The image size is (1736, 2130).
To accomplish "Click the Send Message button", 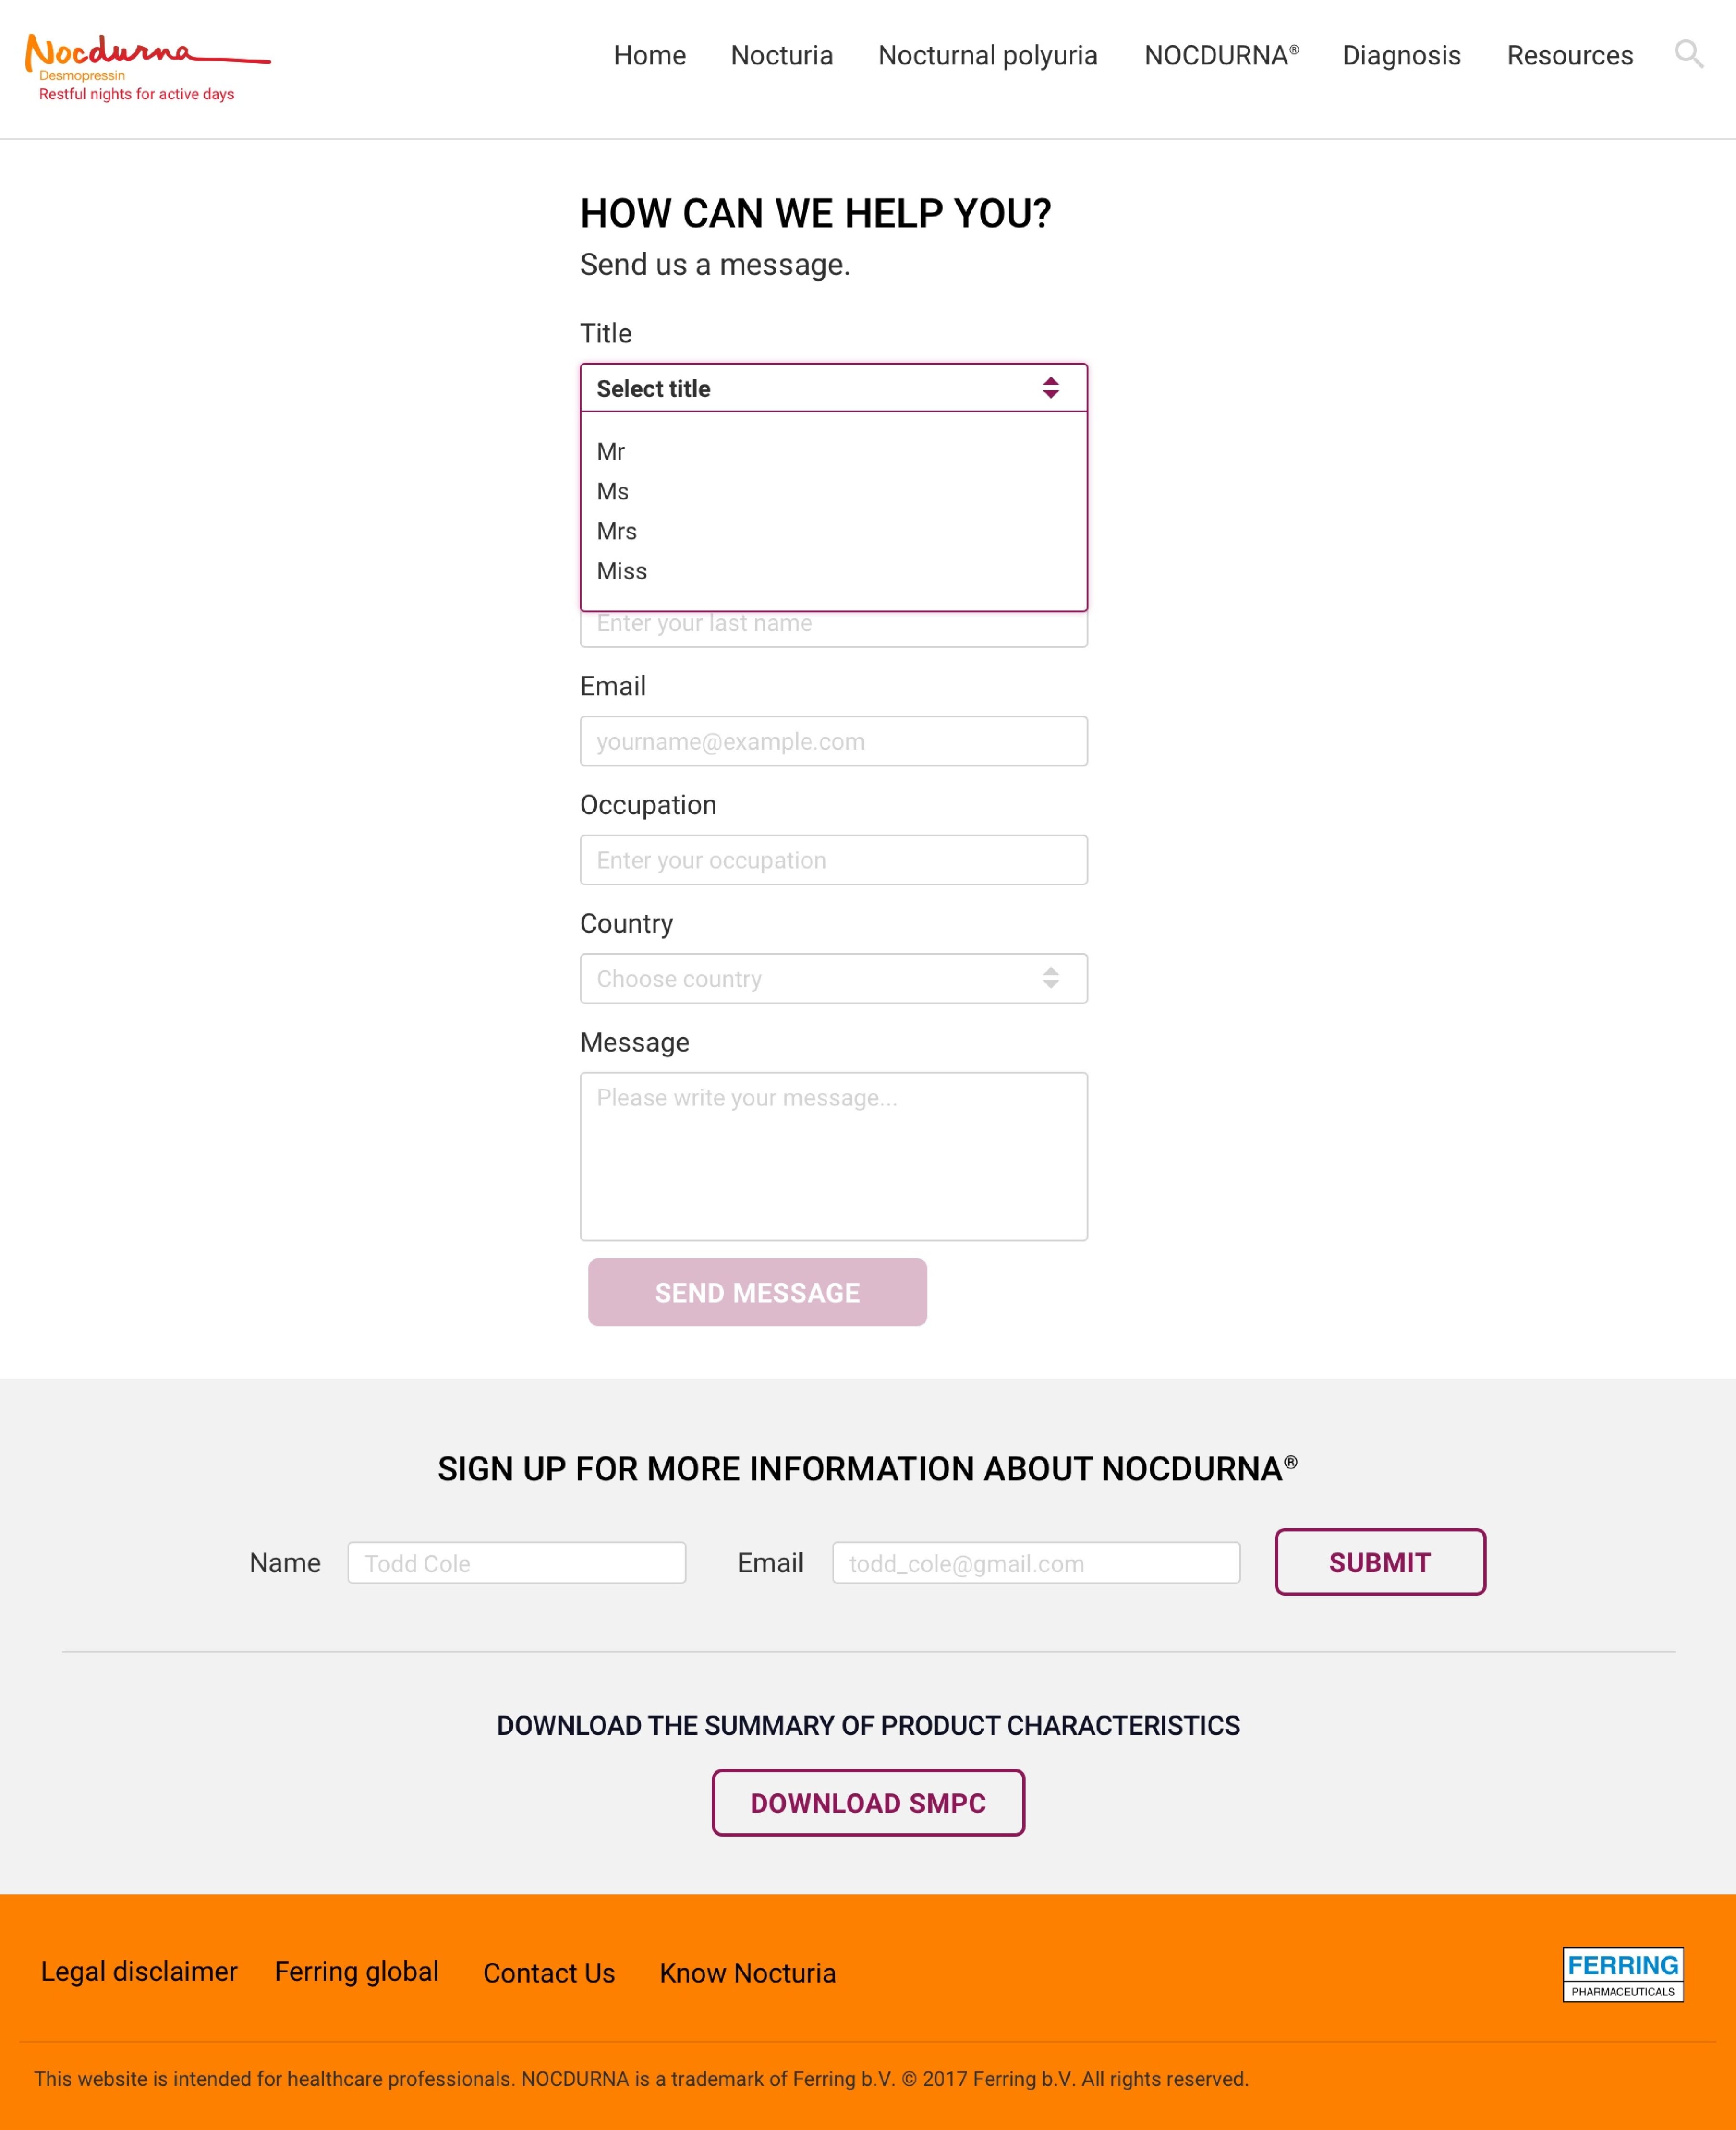I will (757, 1292).
